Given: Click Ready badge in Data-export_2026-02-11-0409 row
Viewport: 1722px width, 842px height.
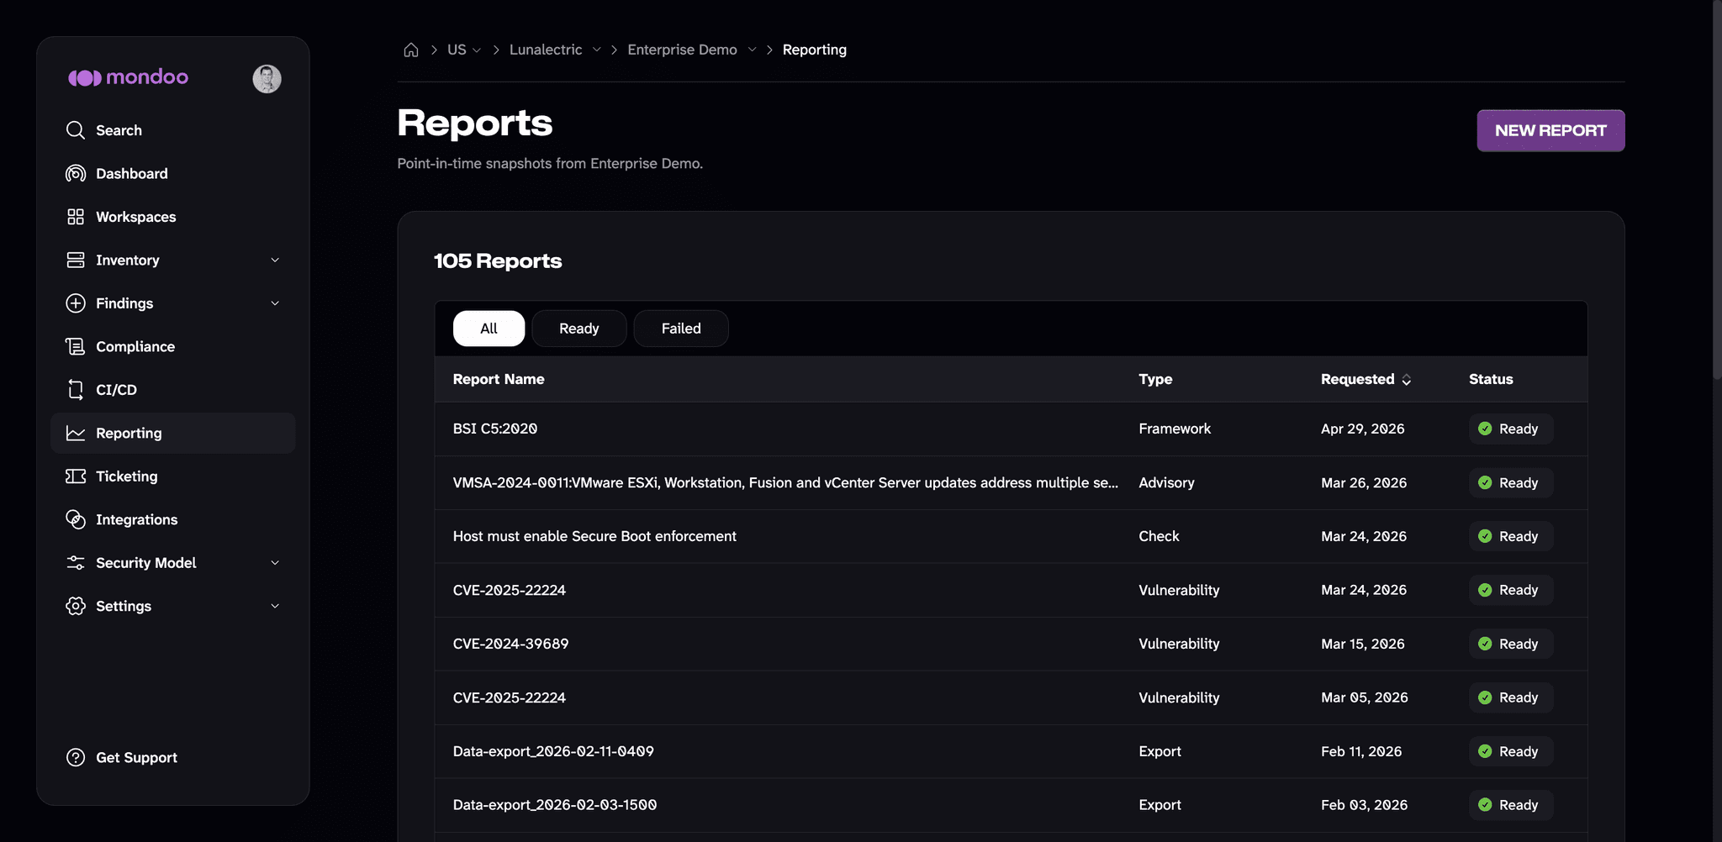Looking at the screenshot, I should pyautogui.click(x=1510, y=751).
